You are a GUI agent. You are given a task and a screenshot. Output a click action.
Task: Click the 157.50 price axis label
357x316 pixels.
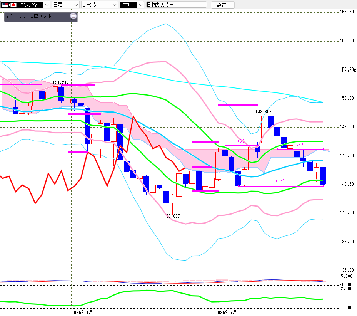347,12
